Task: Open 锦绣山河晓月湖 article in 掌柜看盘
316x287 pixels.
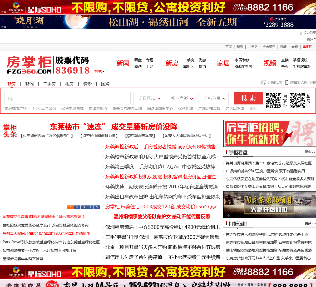Action: tap(269, 163)
